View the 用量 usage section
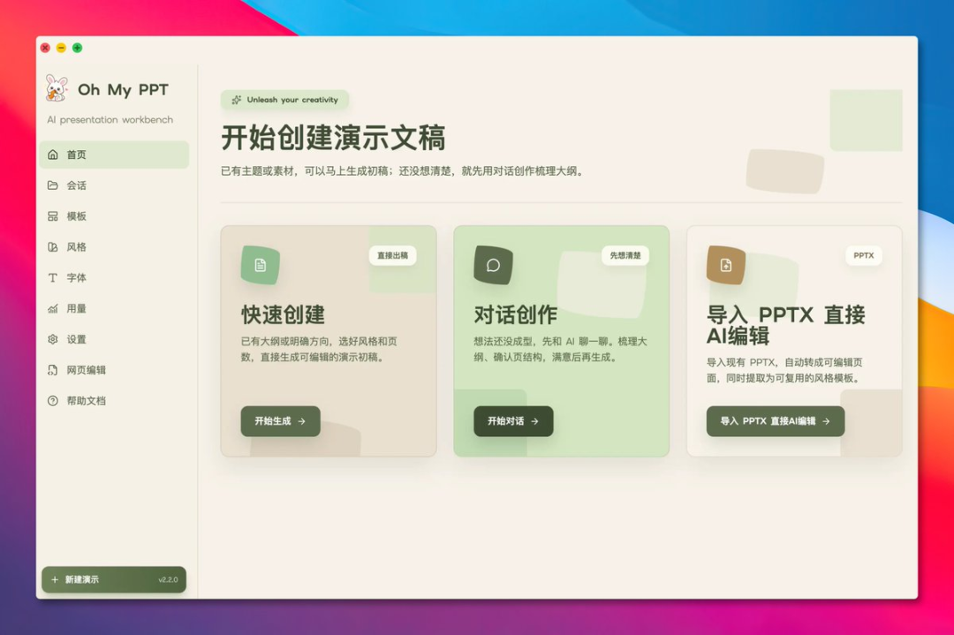 tap(114, 308)
